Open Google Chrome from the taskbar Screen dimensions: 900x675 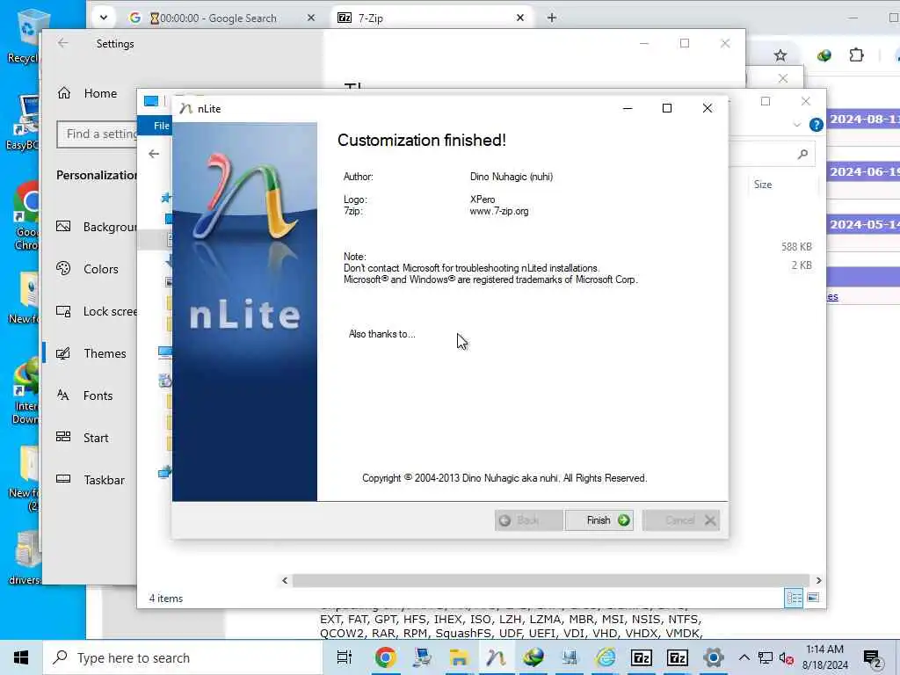click(386, 657)
